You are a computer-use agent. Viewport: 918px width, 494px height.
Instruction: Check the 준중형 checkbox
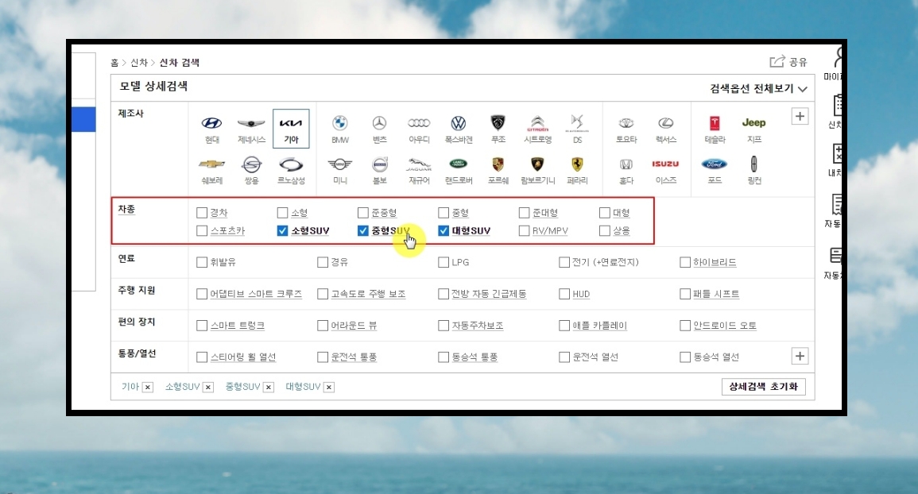click(x=363, y=213)
